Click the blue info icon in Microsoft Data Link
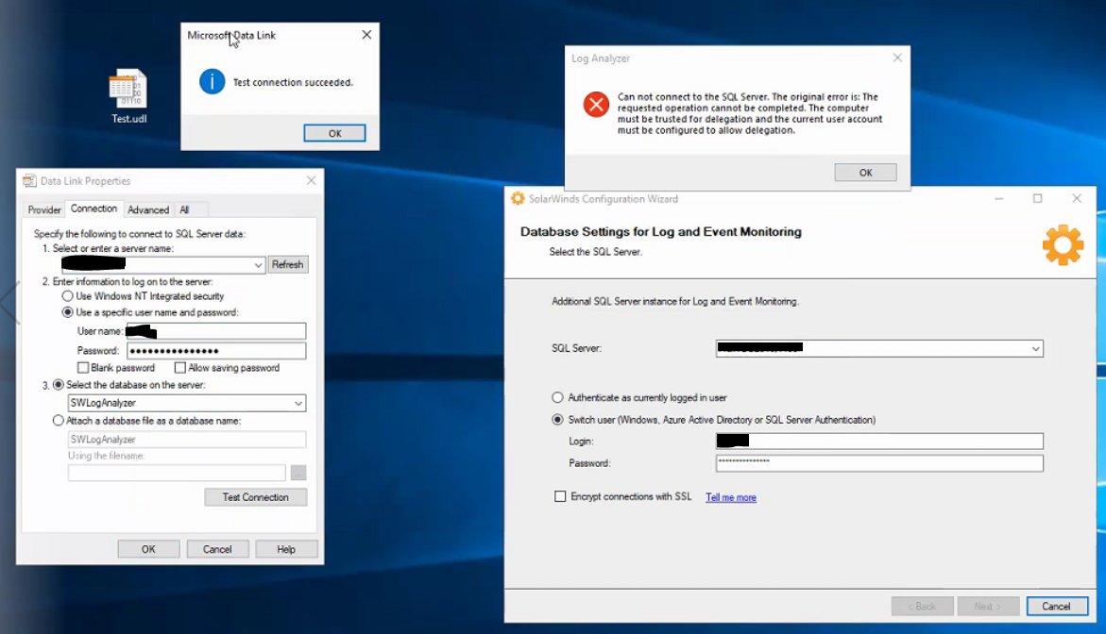 (212, 82)
